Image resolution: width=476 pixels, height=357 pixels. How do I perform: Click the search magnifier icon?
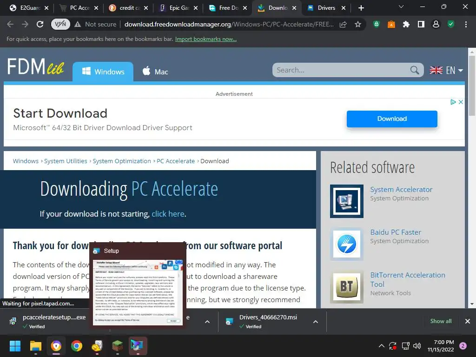[x=415, y=70]
